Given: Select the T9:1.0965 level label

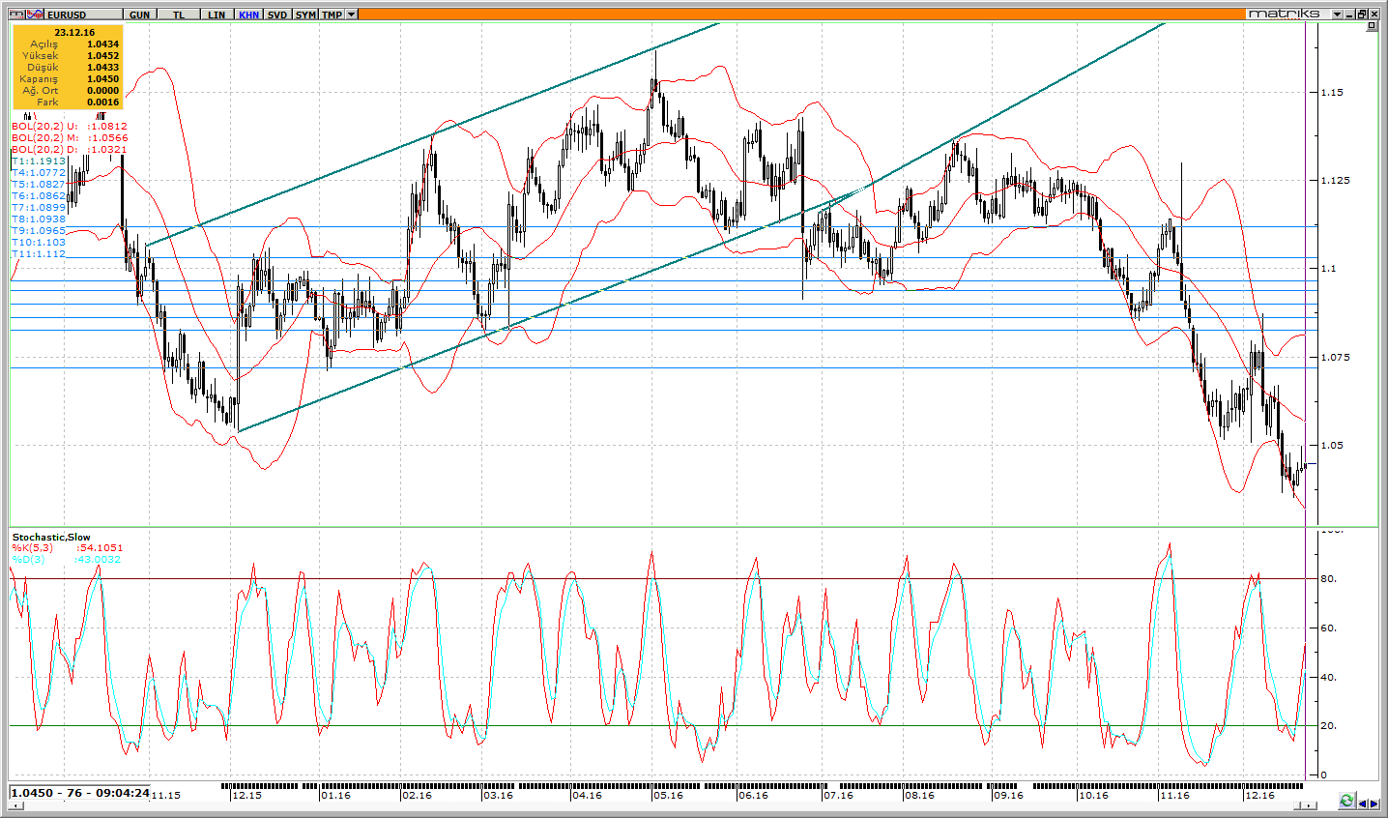Looking at the screenshot, I should click(x=40, y=231).
